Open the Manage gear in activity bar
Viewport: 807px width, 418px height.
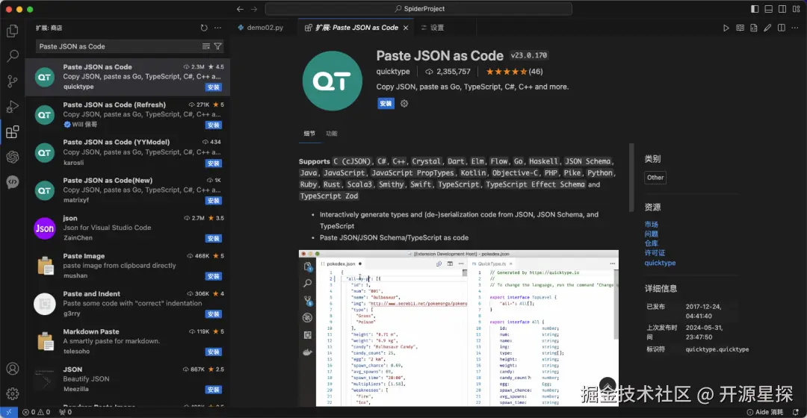13,394
